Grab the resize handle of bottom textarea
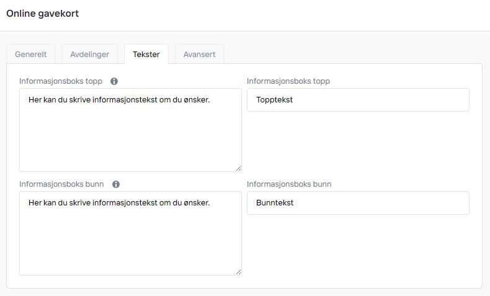The width and height of the screenshot is (490, 296). 238,271
